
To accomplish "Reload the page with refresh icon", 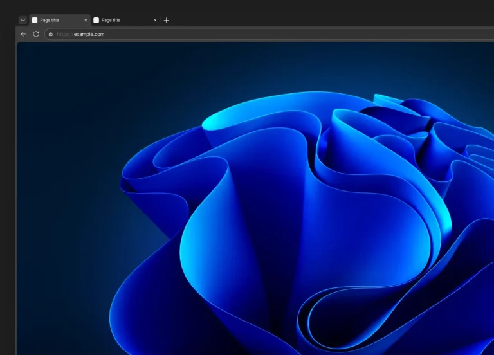I will [36, 34].
